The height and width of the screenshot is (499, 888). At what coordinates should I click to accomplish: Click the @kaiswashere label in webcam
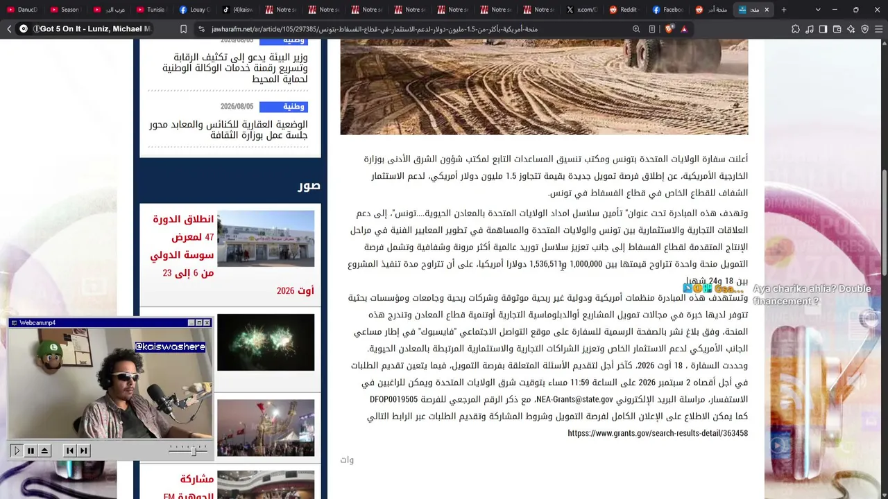click(x=170, y=347)
